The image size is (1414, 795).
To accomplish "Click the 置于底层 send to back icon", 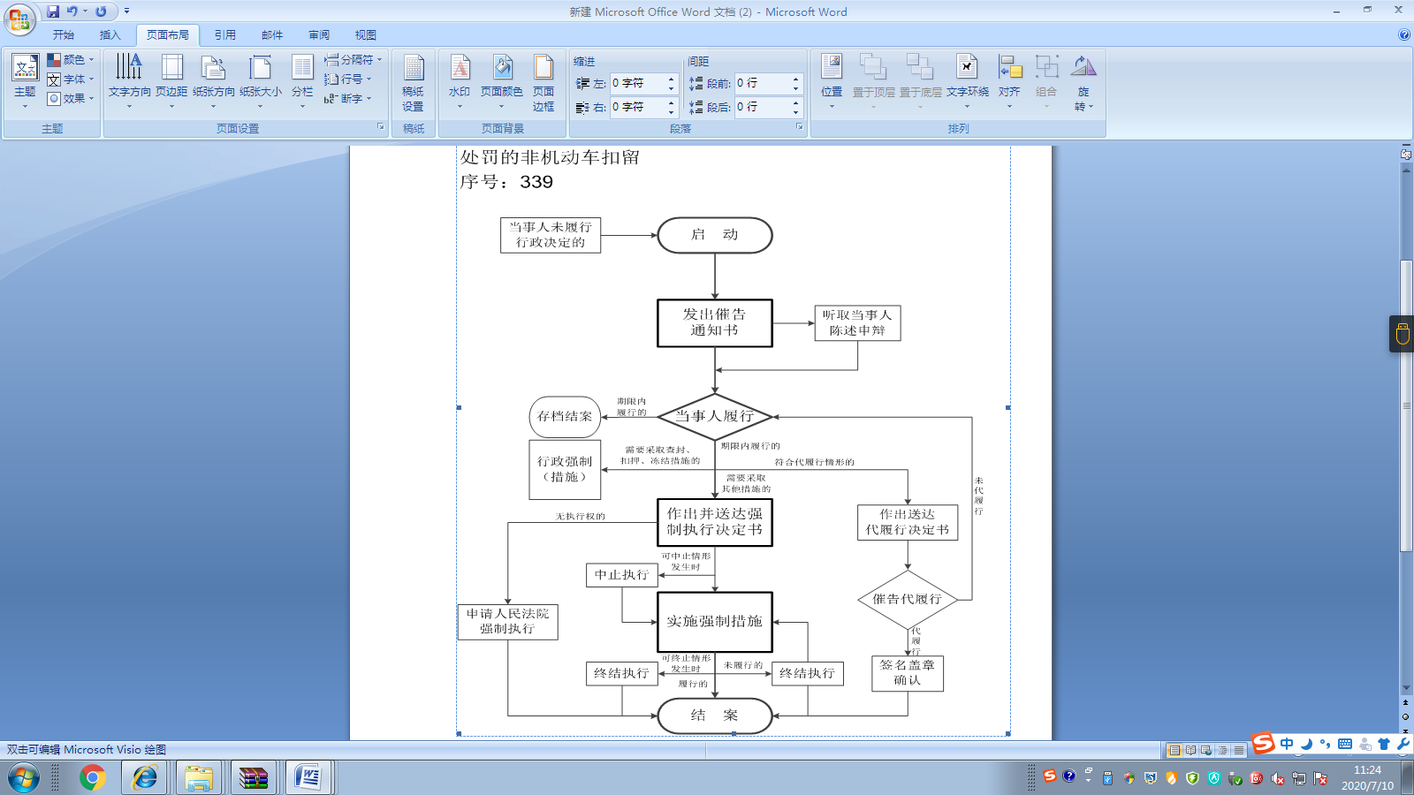I will 920,68.
